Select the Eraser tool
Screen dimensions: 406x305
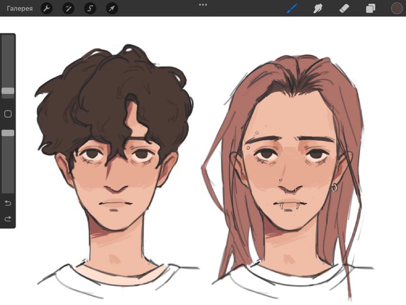tap(344, 8)
